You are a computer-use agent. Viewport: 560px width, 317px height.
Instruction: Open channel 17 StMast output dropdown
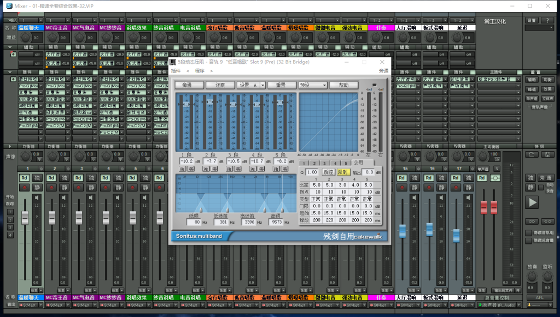pos(472,305)
